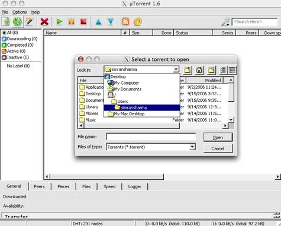This screenshot has width=281, height=226.
Task: Choose My Computer in Look in list
Action: click(142, 83)
